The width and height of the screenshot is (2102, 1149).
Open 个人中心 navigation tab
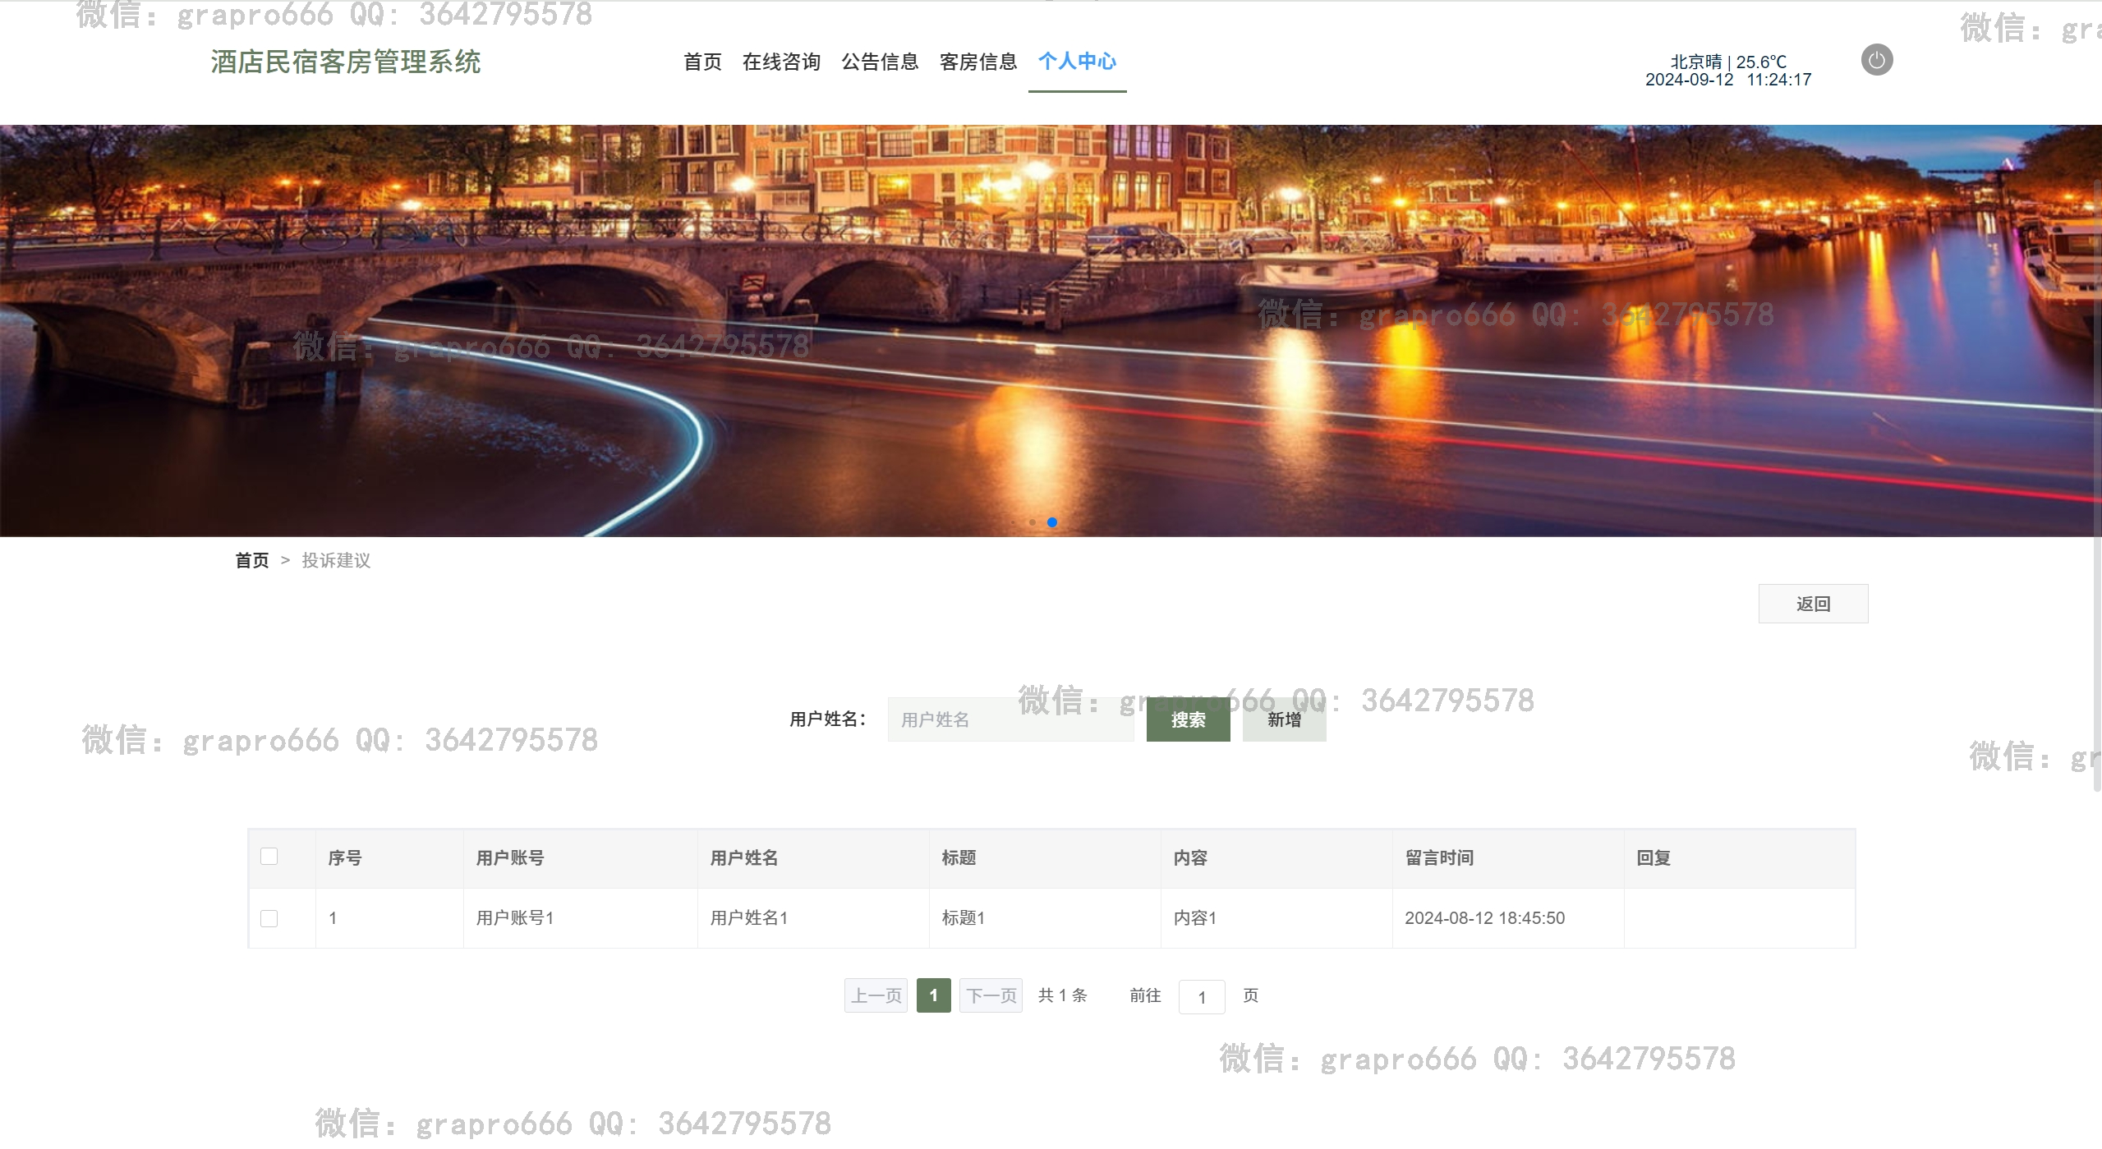point(1077,62)
